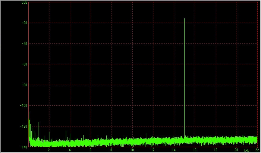Click the 14 kHz frequency axis label
This screenshot has height=153, width=261.
click(x=174, y=150)
